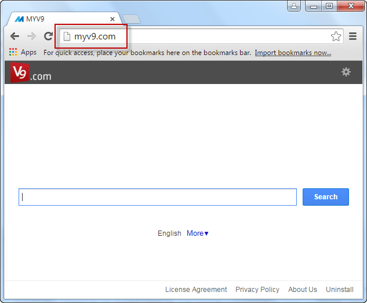Click the Uninstall footer link
This screenshot has width=367, height=303.
340,290
